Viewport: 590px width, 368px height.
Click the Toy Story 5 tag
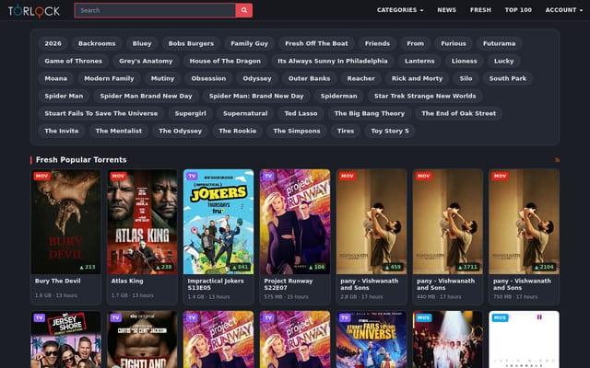(x=390, y=131)
